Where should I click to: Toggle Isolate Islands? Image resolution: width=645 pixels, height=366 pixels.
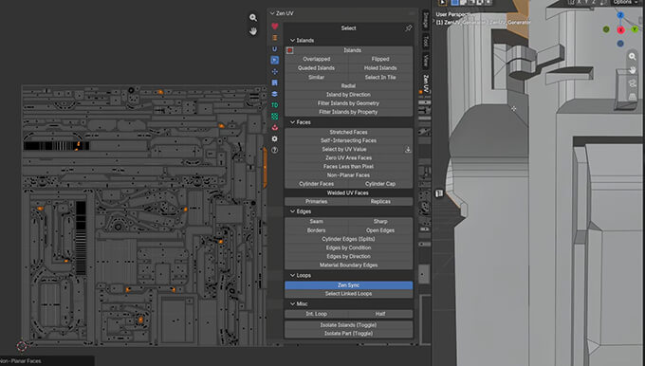click(348, 325)
